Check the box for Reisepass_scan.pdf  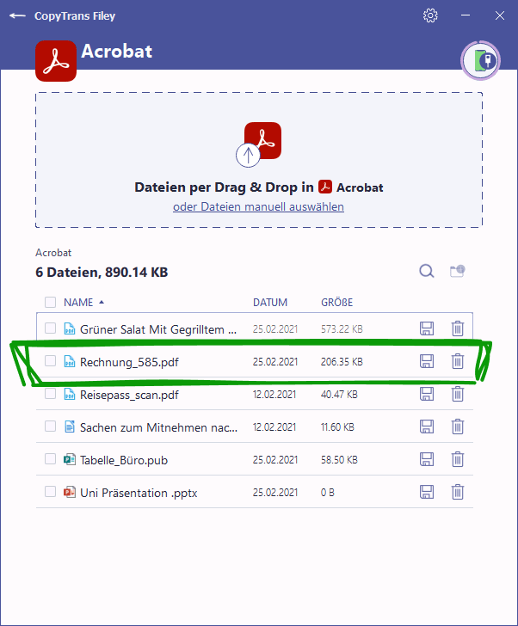point(50,394)
